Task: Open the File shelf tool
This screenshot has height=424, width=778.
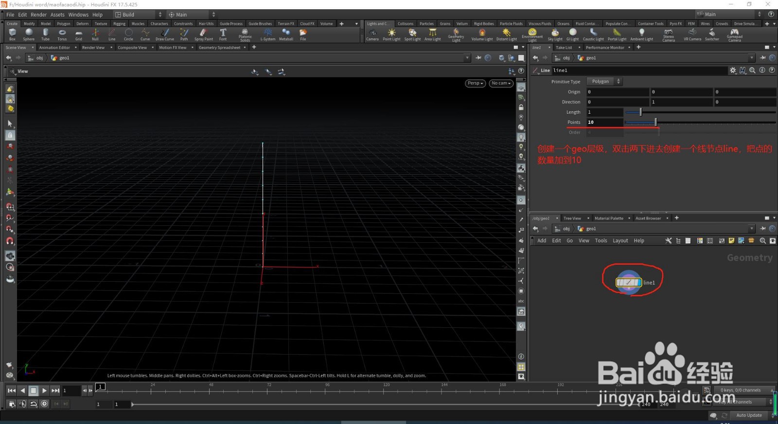Action: (303, 34)
